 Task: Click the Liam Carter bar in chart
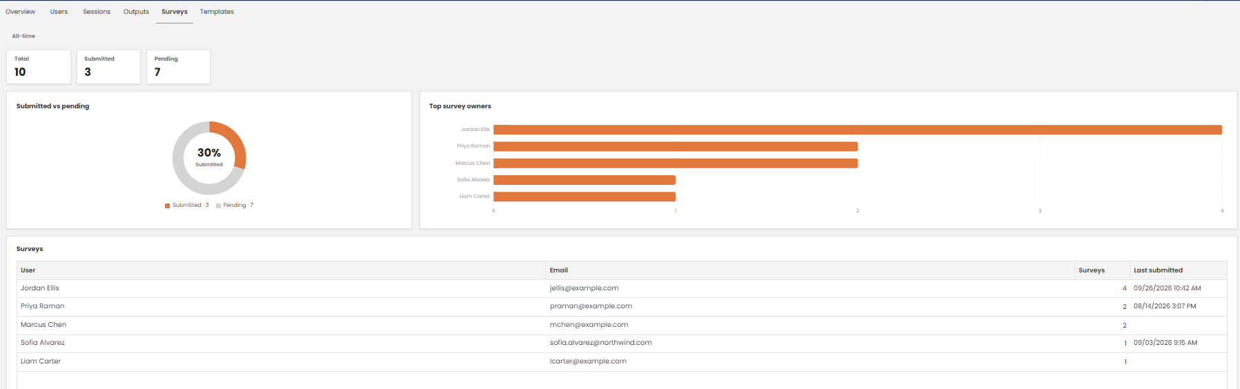[584, 197]
